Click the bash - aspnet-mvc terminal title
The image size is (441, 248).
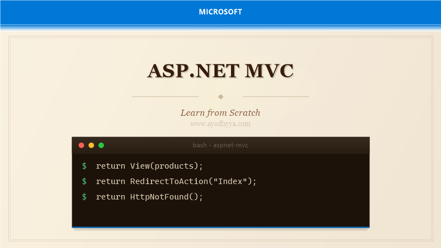[x=220, y=145]
